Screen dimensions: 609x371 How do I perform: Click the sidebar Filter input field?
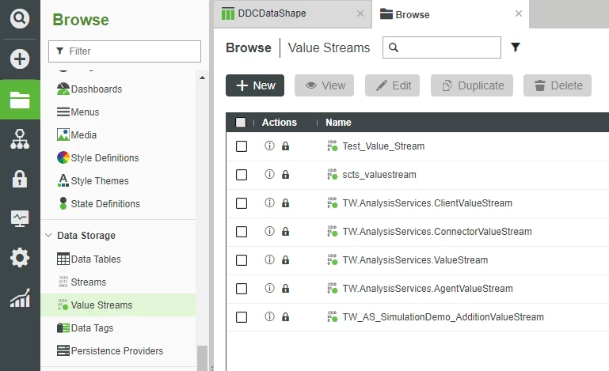[x=124, y=51]
